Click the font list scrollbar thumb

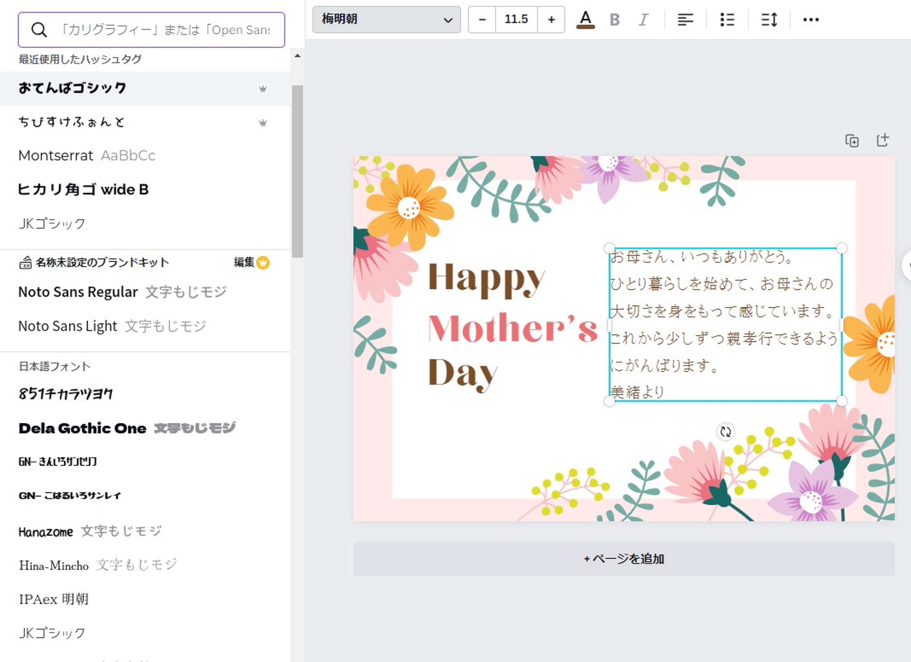point(297,171)
